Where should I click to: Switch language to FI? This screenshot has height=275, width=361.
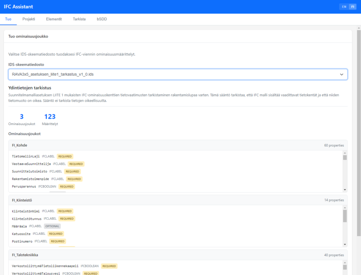(x=353, y=7)
